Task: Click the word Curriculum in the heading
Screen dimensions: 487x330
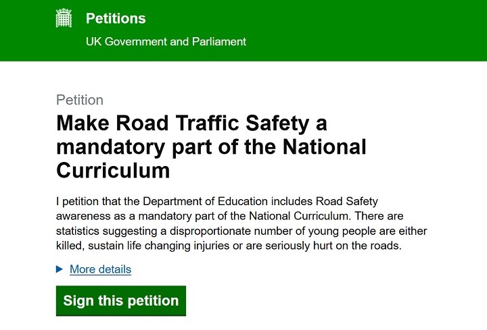Action: point(113,171)
